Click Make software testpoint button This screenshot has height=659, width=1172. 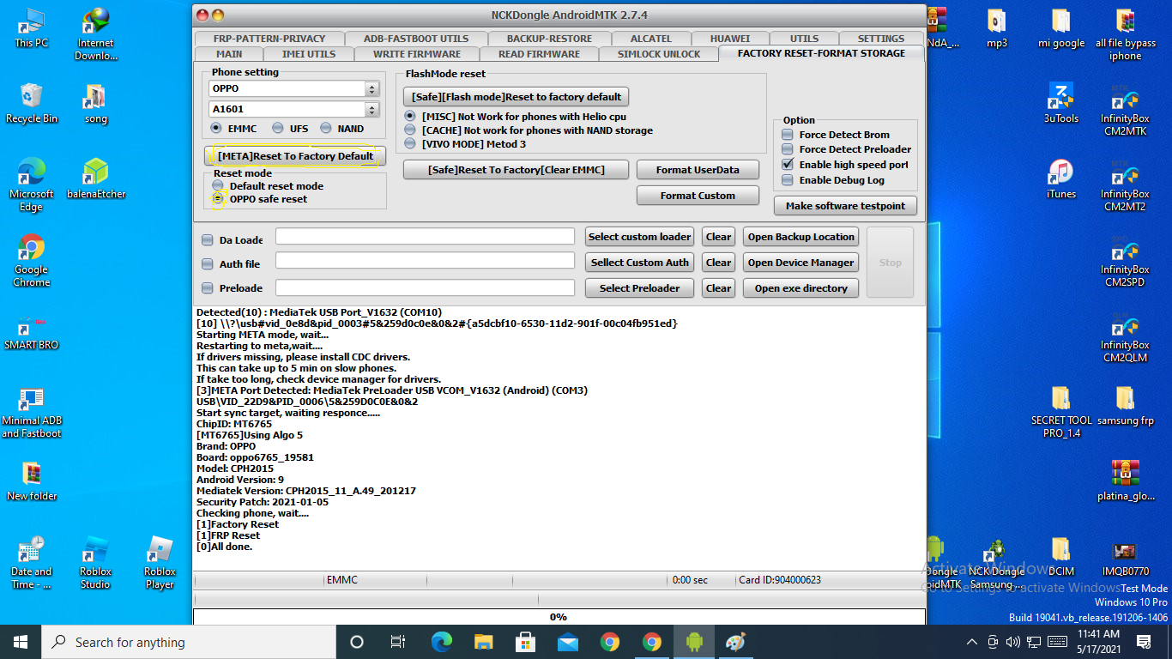pyautogui.click(x=845, y=206)
